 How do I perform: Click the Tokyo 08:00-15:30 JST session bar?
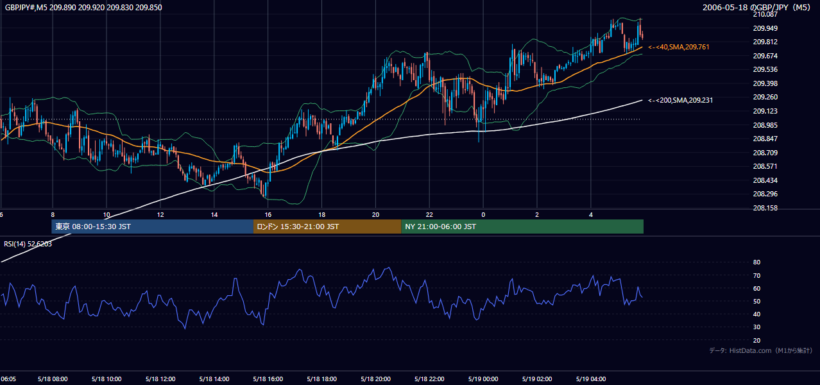click(x=153, y=227)
